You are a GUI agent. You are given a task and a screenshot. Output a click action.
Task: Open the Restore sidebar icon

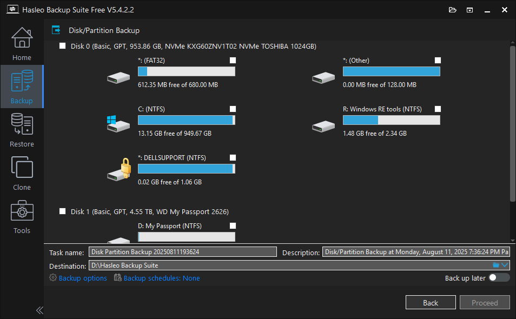[x=22, y=124]
